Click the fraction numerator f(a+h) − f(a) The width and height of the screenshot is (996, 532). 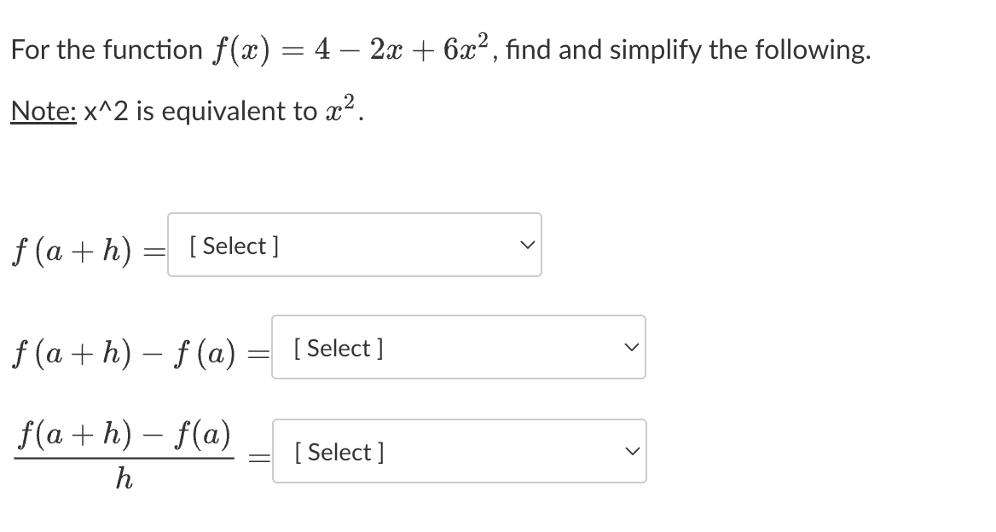124,435
